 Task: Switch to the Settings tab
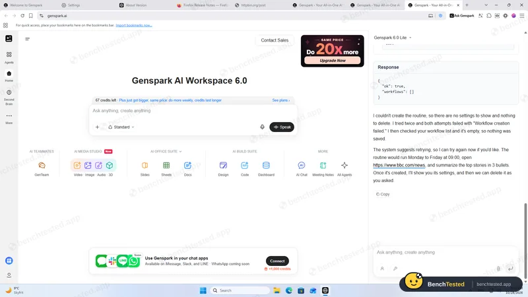tap(74, 5)
